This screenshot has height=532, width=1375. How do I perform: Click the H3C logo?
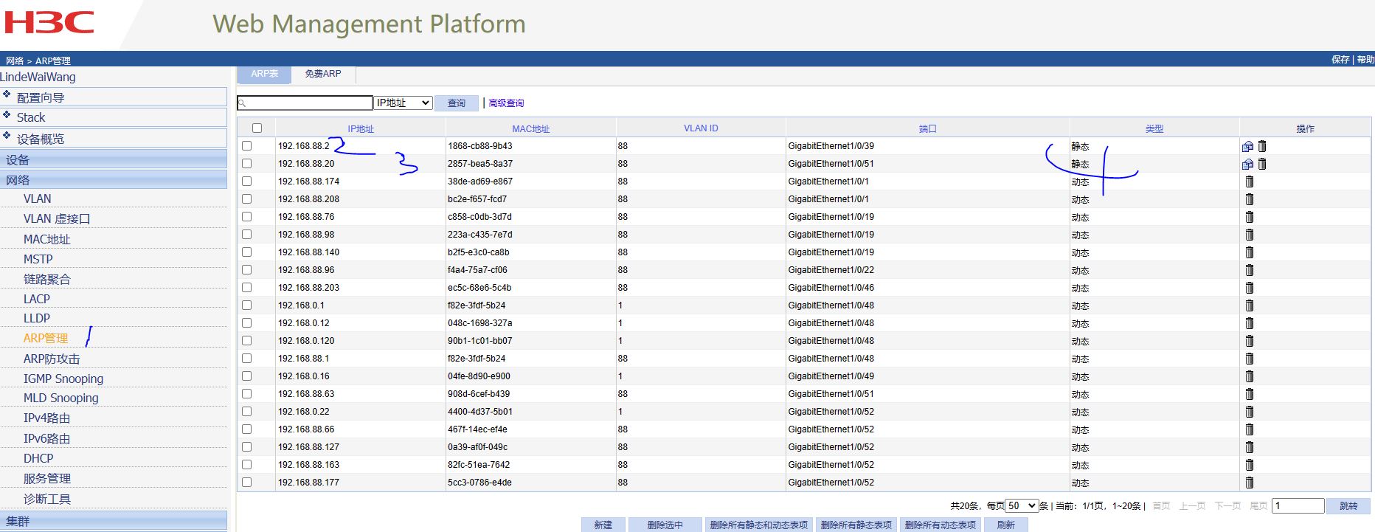(x=49, y=23)
